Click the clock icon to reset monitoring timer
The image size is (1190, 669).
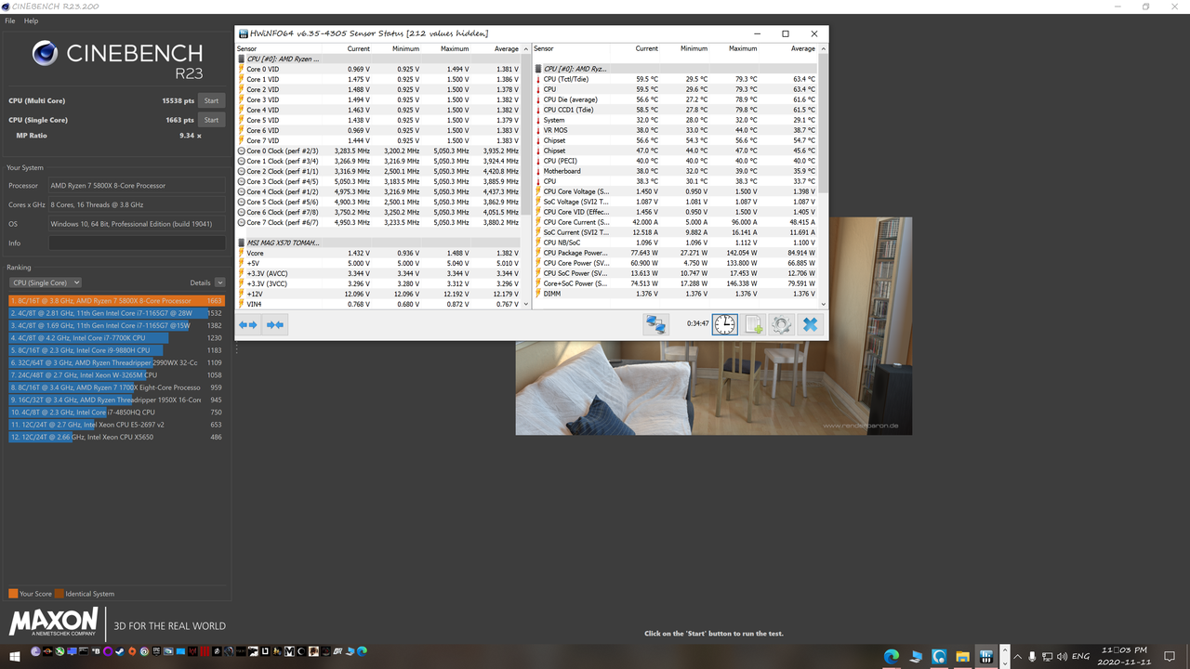(x=724, y=324)
